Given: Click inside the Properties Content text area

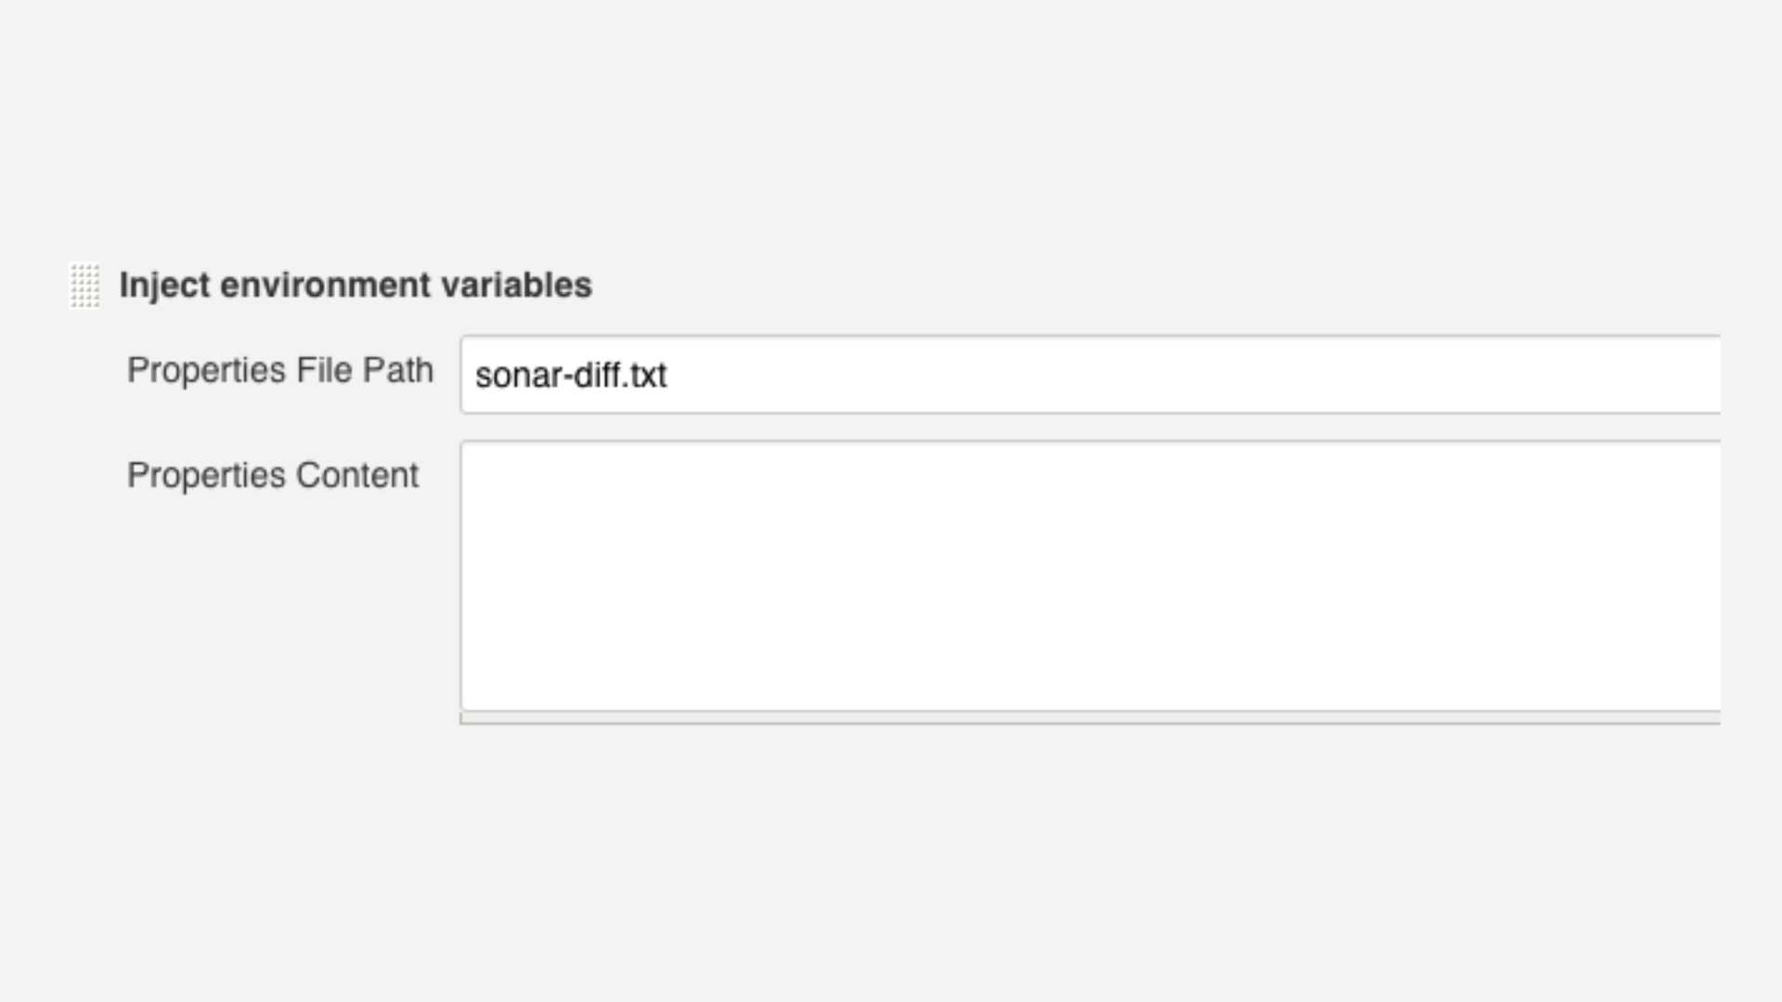Looking at the screenshot, I should click(x=1090, y=575).
